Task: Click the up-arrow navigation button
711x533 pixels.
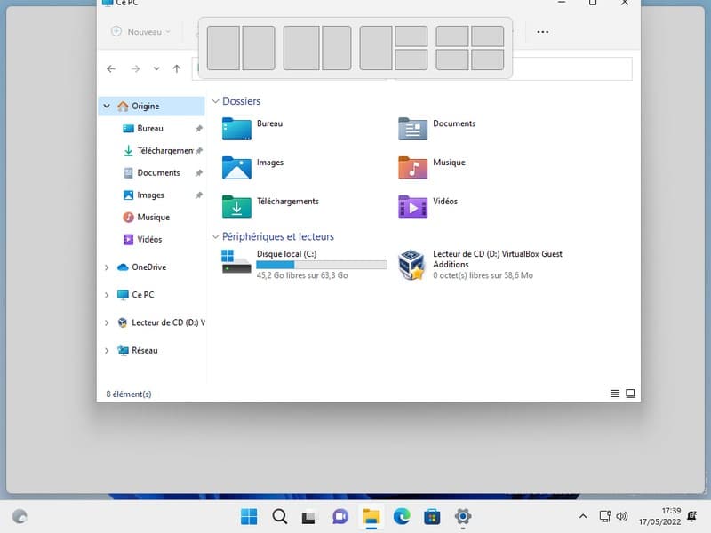Action: pos(177,68)
